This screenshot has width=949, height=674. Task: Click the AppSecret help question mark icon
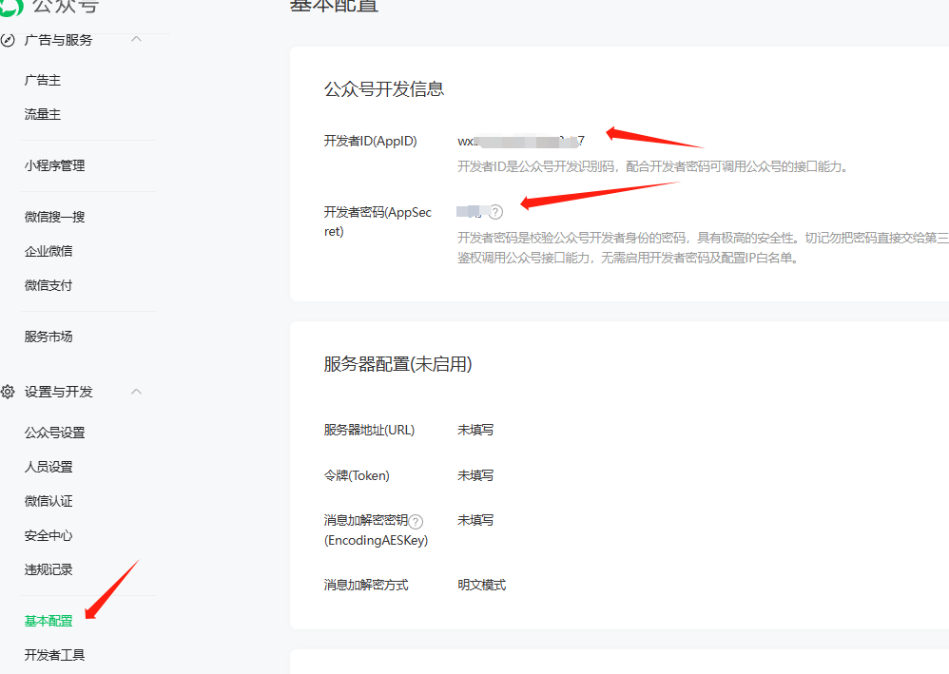click(x=495, y=212)
